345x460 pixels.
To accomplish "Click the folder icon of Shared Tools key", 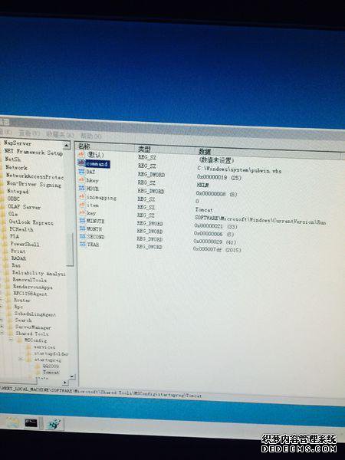I will pos(10,333).
